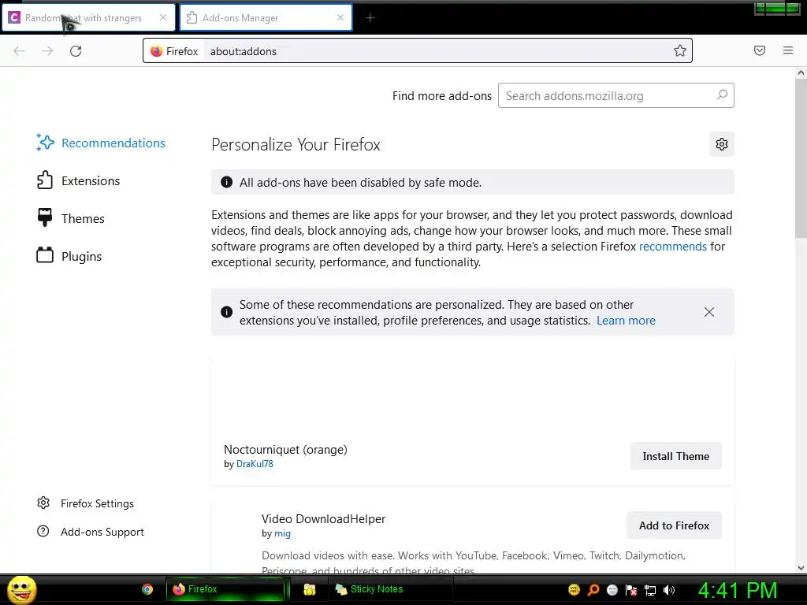Open the smiley face start button
This screenshot has width=807, height=605.
[21, 589]
